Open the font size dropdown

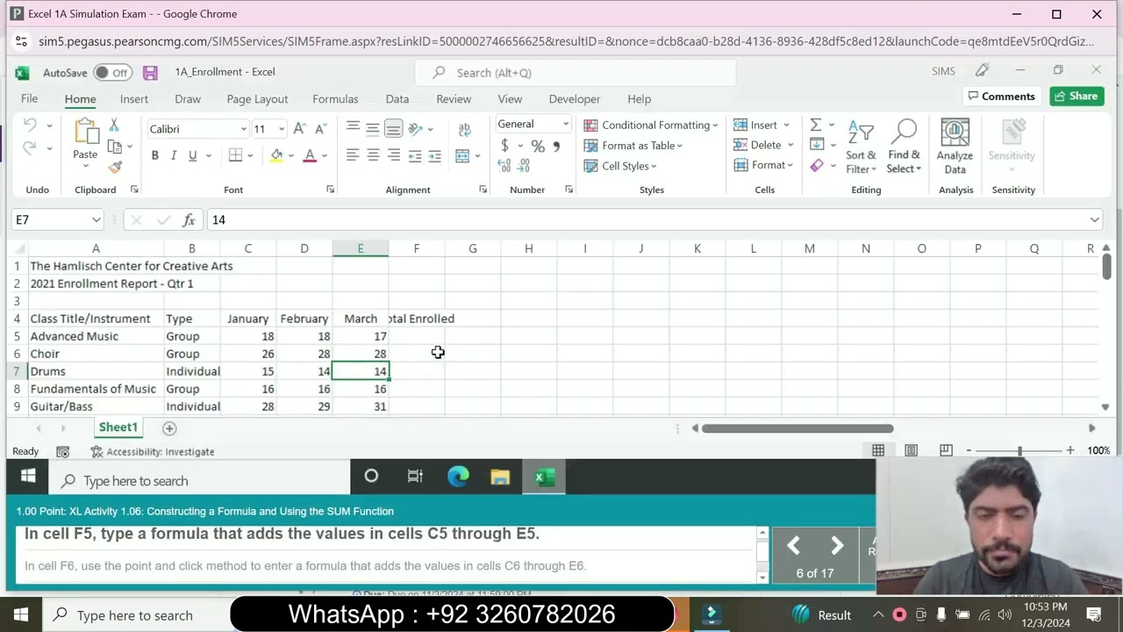281,129
